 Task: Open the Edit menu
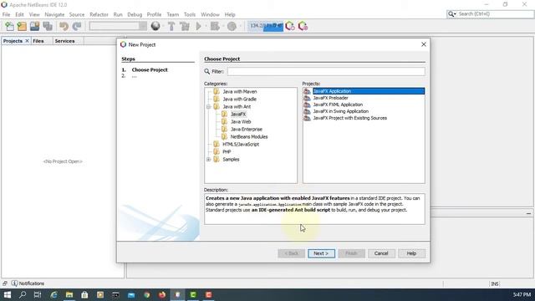click(19, 15)
